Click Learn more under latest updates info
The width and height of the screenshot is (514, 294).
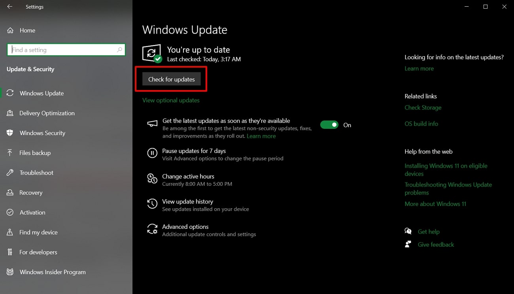point(419,68)
